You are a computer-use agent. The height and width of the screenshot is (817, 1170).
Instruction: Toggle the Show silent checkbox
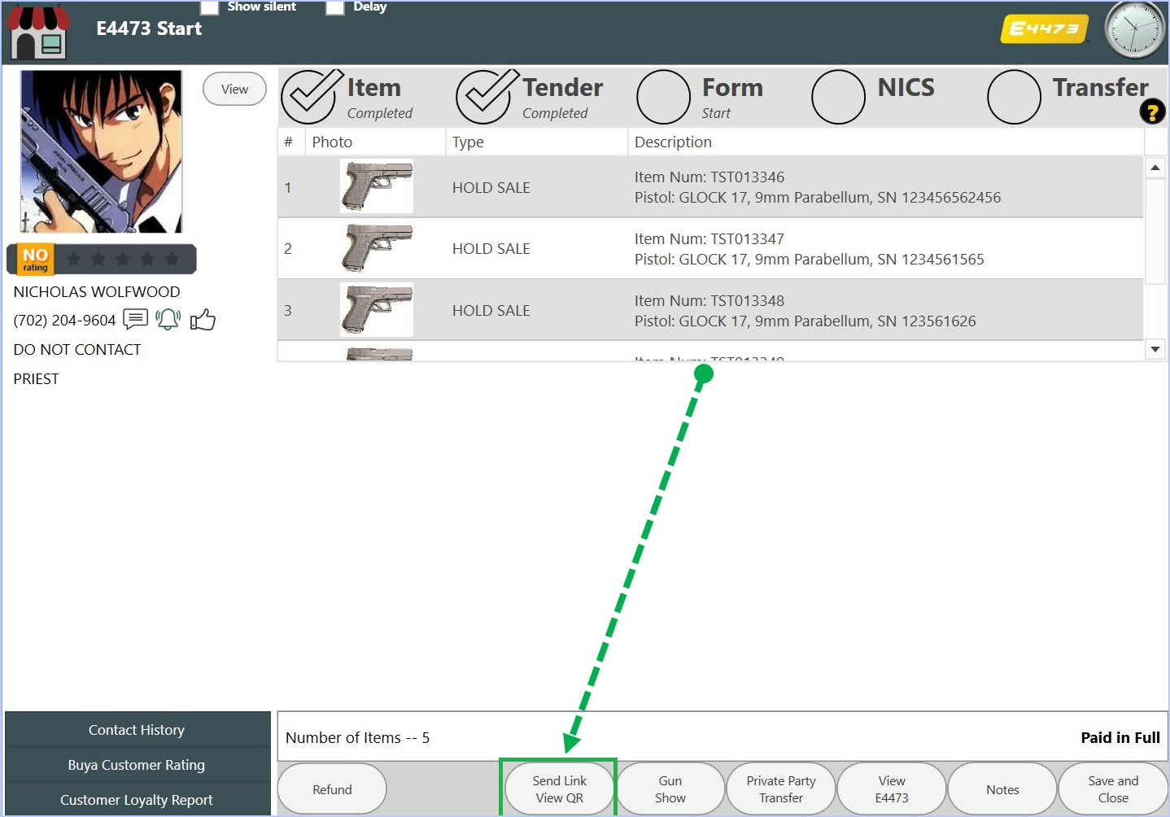[x=210, y=7]
